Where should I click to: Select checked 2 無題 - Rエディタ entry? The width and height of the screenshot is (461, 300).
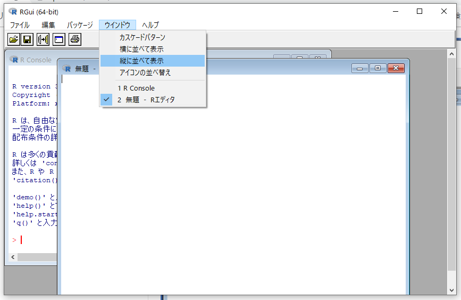(153, 100)
